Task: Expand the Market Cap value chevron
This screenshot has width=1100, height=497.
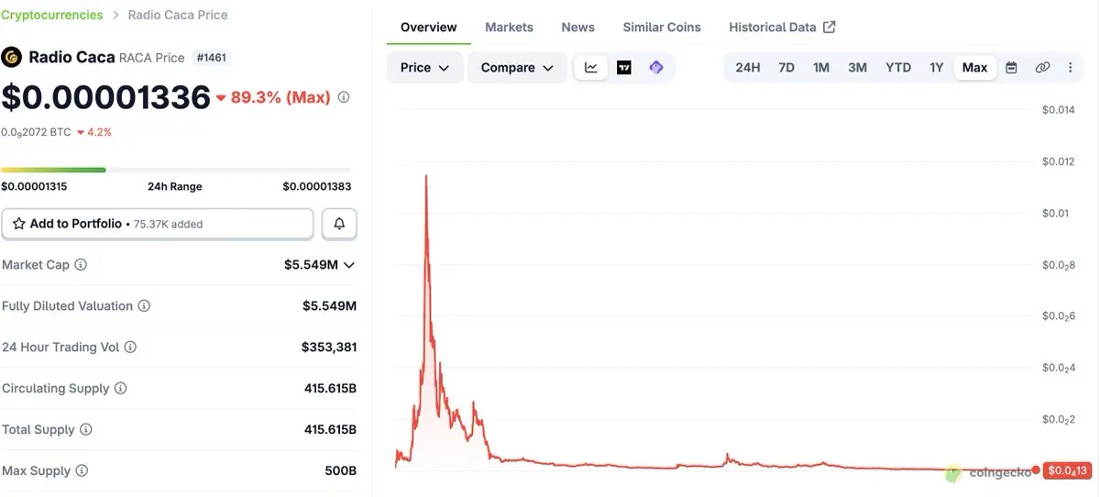Action: [x=349, y=265]
